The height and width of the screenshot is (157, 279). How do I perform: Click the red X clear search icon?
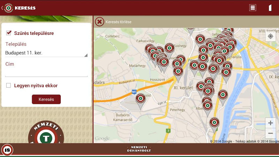coord(99,22)
